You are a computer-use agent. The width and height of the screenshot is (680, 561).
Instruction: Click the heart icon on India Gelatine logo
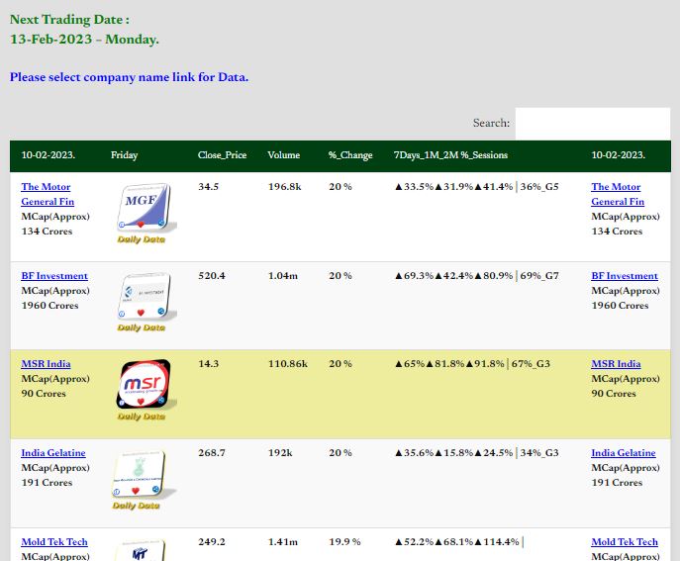(136, 491)
